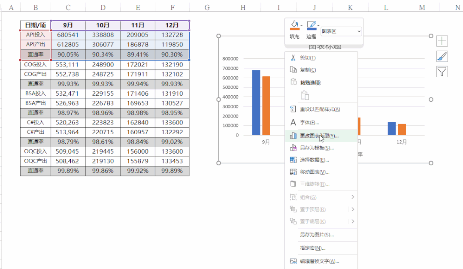Click the cell containing 98.97%
463x269 pixels.
68,113
